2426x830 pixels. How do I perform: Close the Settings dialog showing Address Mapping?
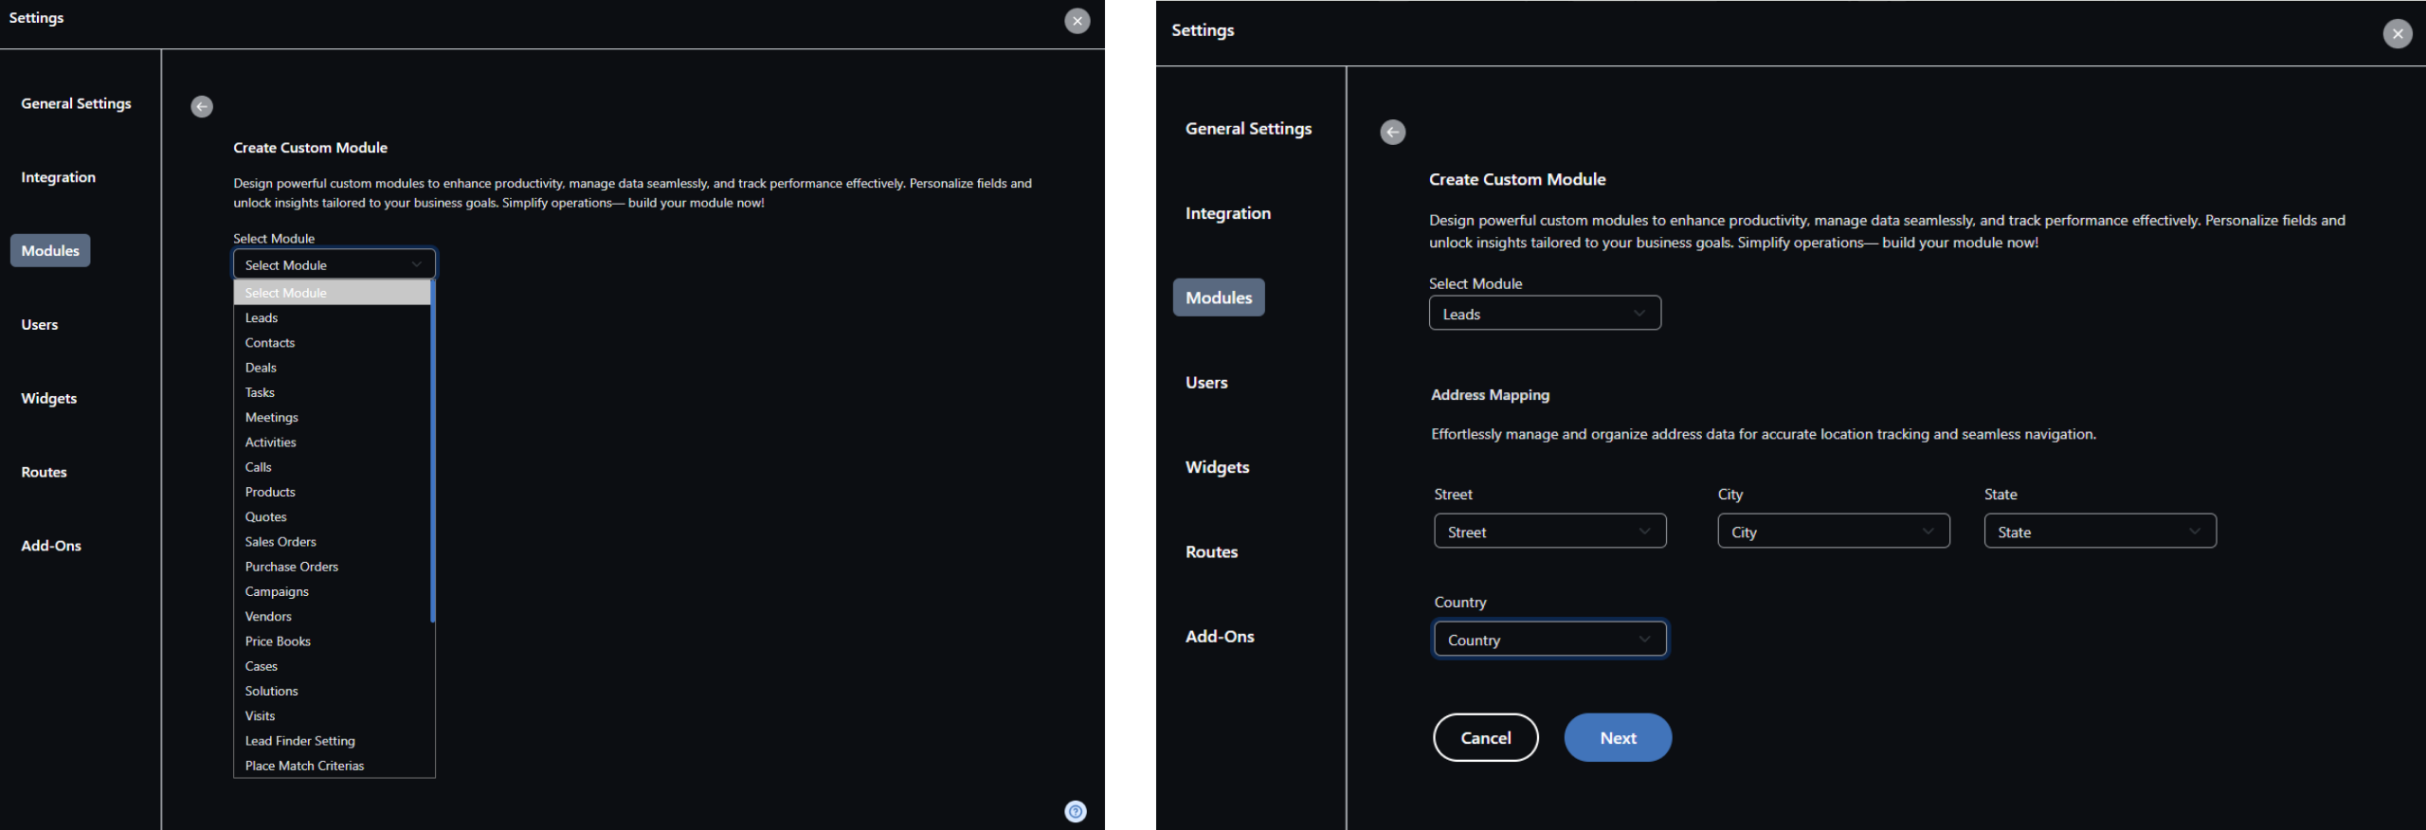2397,34
